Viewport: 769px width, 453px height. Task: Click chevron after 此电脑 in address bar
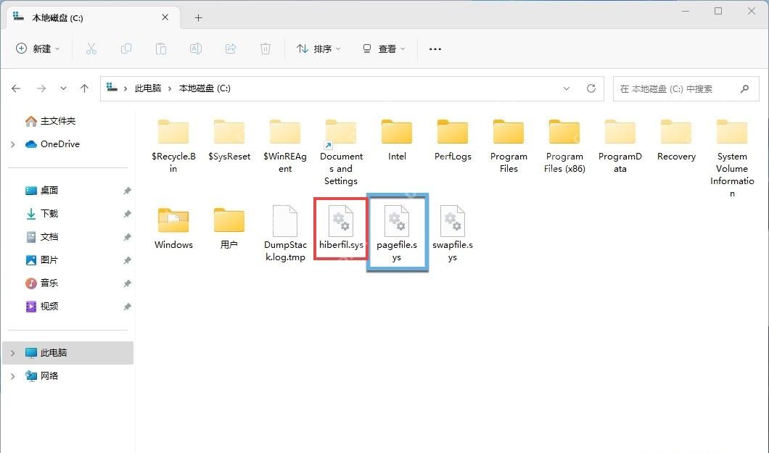coord(170,88)
